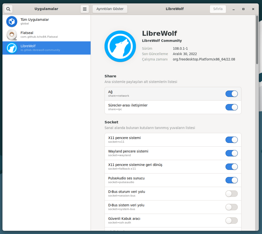This screenshot has width=262, height=234.
Task: Click the socket=fallback-x11 label
Action: click(122, 169)
